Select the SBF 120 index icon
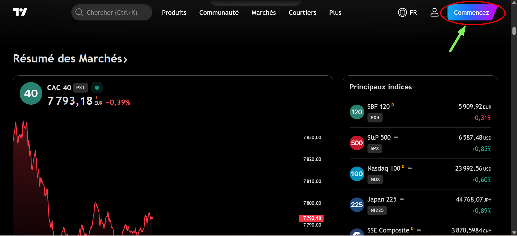Viewport: 517px width, 236px height. [357, 112]
